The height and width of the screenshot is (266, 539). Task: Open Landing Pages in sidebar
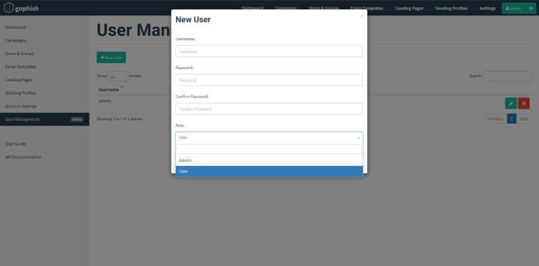[19, 80]
